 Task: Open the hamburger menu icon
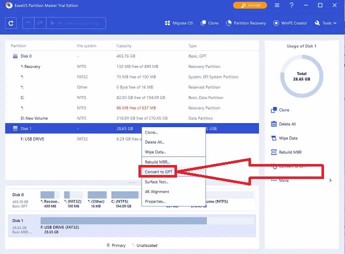(x=277, y=5)
